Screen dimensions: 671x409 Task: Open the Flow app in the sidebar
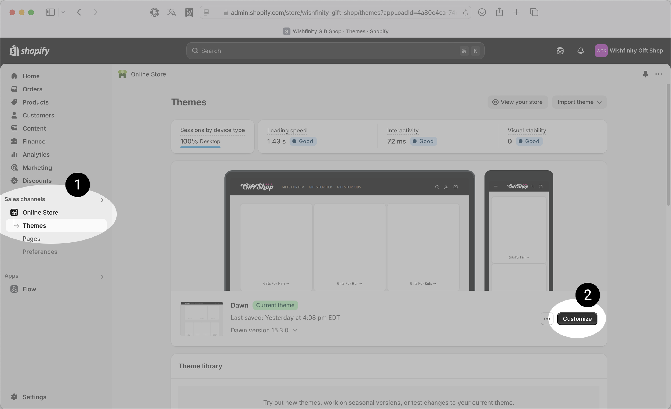tap(29, 289)
